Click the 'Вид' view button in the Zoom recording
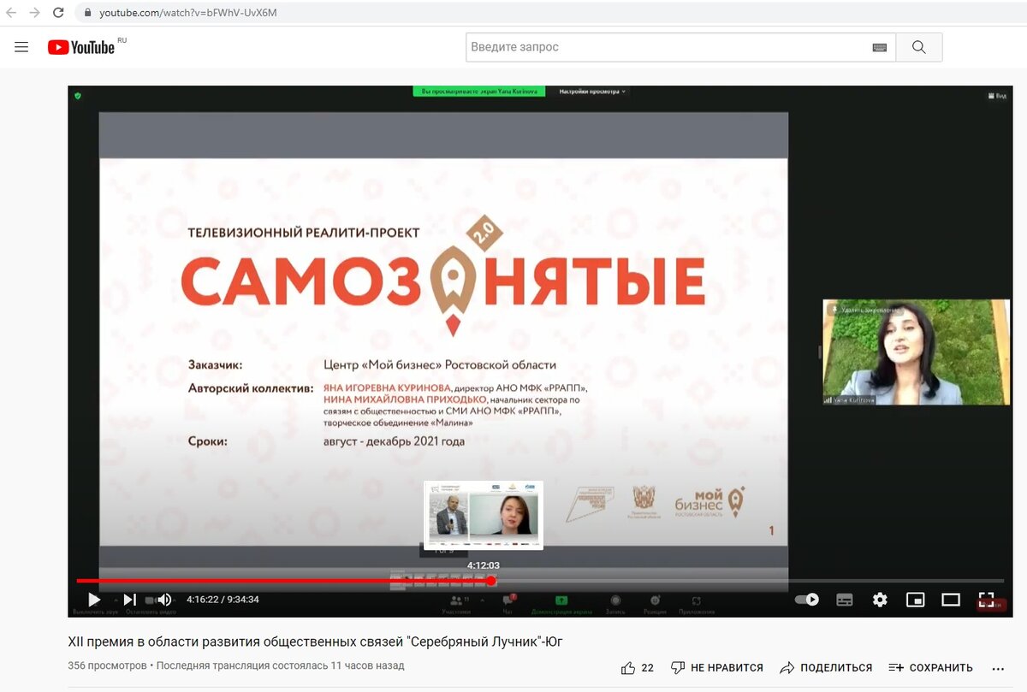 (997, 96)
